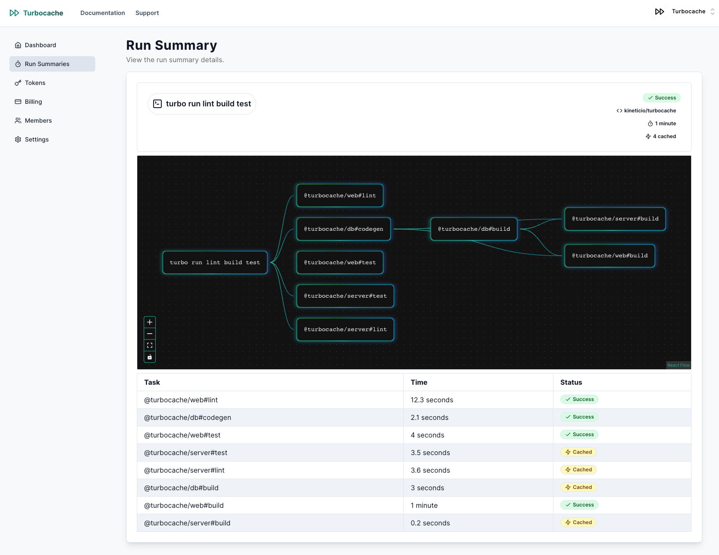Click the Turbocache logo in header
This screenshot has width=719, height=555.
point(36,13)
